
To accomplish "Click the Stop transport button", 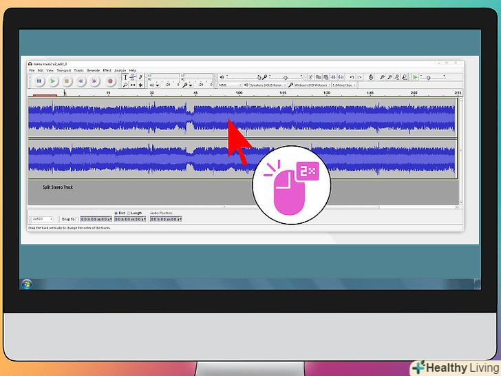I will (x=67, y=81).
